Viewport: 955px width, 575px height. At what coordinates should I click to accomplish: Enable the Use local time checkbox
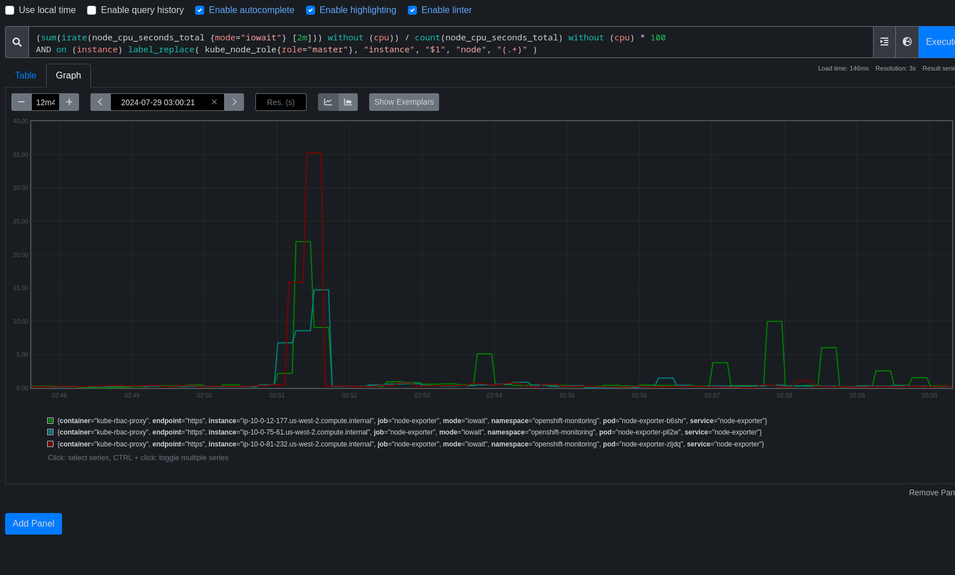[x=10, y=10]
